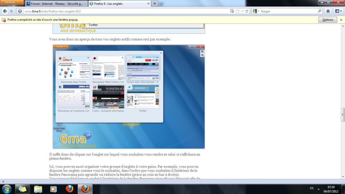The image size is (345, 194).
Task: Open the folder icon in the taskbar
Action: [38, 189]
